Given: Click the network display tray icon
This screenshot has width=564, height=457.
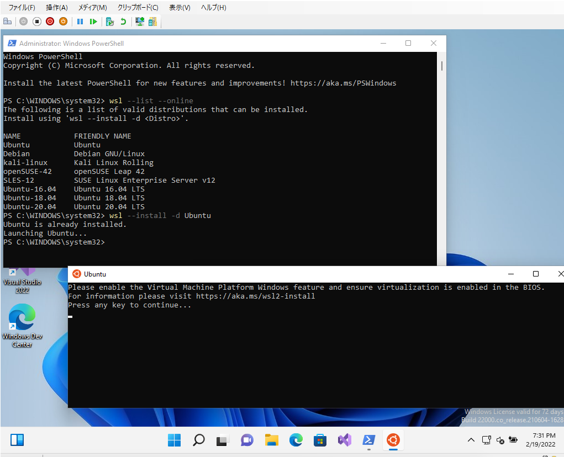Looking at the screenshot, I should coord(486,440).
